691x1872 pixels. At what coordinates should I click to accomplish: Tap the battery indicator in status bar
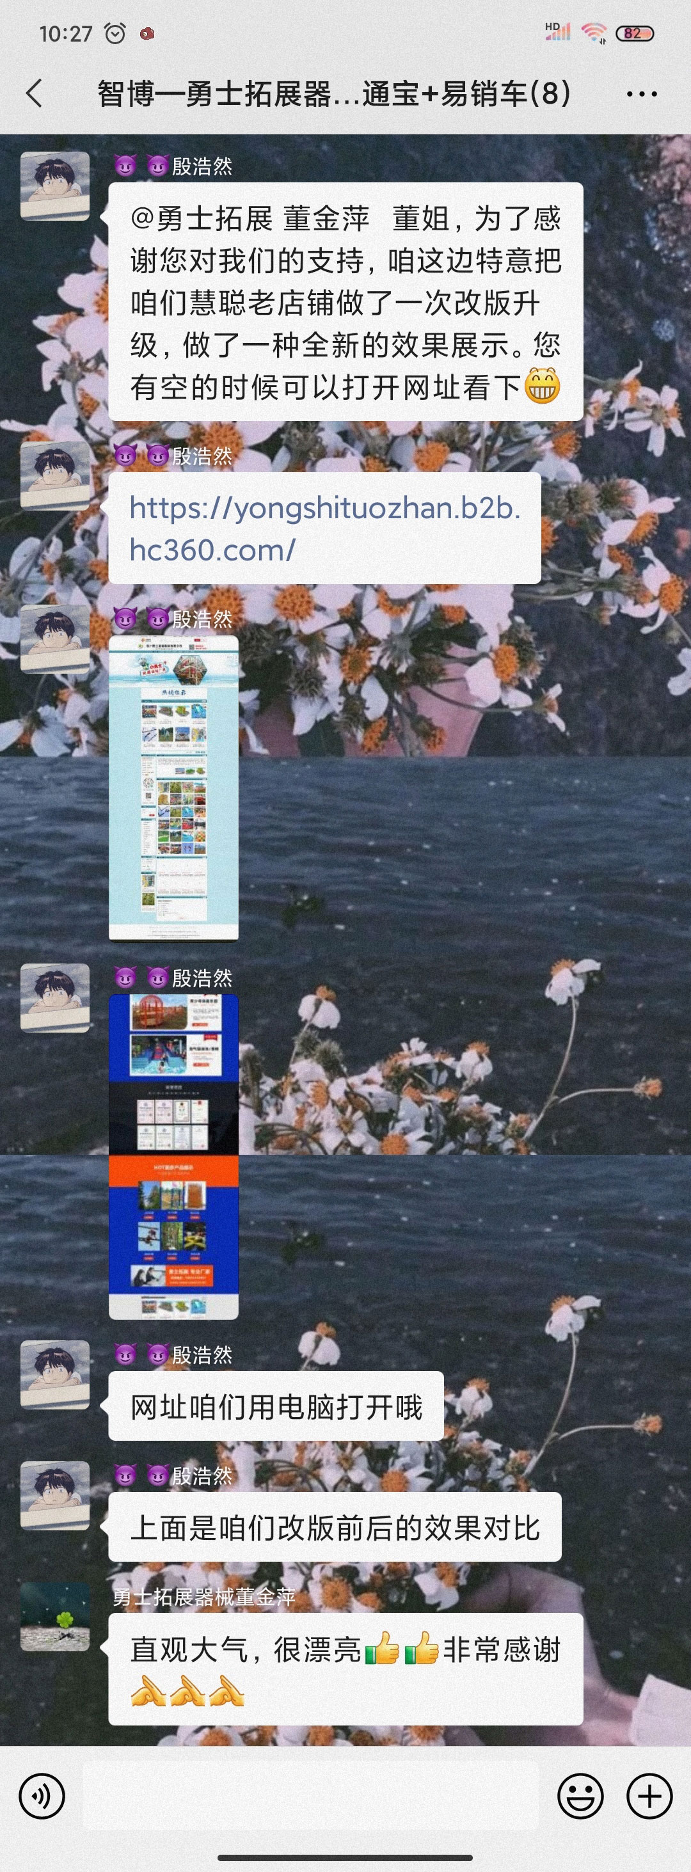tap(634, 33)
